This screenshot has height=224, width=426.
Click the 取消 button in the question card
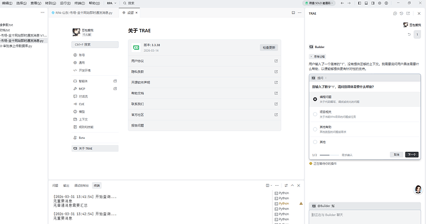point(396,154)
